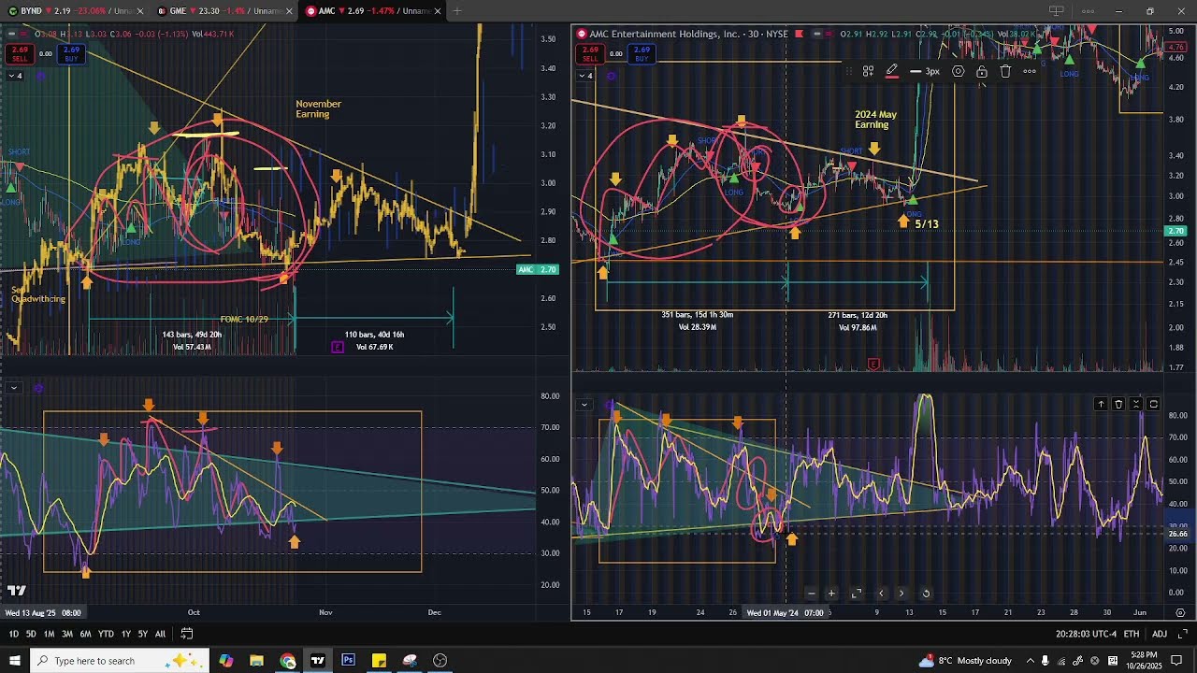Reset the right chart view
1197x673 pixels.
[926, 594]
